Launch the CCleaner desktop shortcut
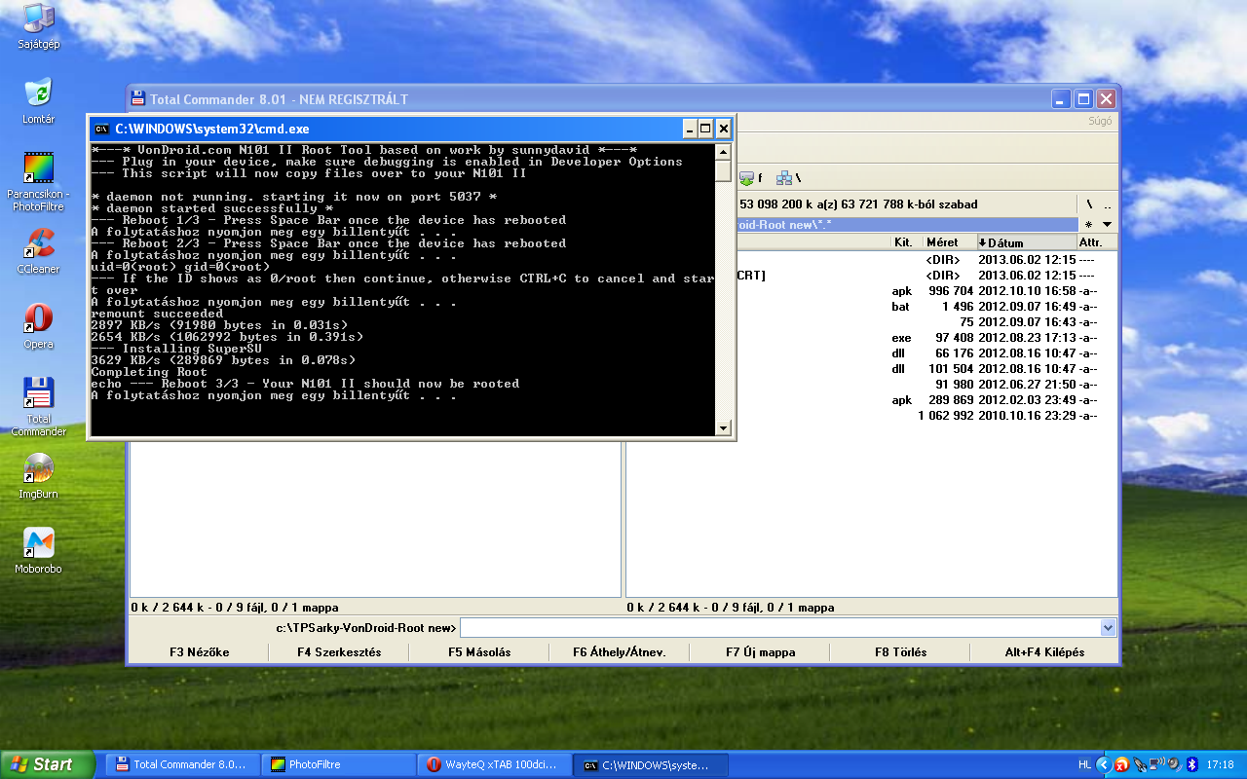Viewport: 1247px width, 779px height. (x=38, y=245)
